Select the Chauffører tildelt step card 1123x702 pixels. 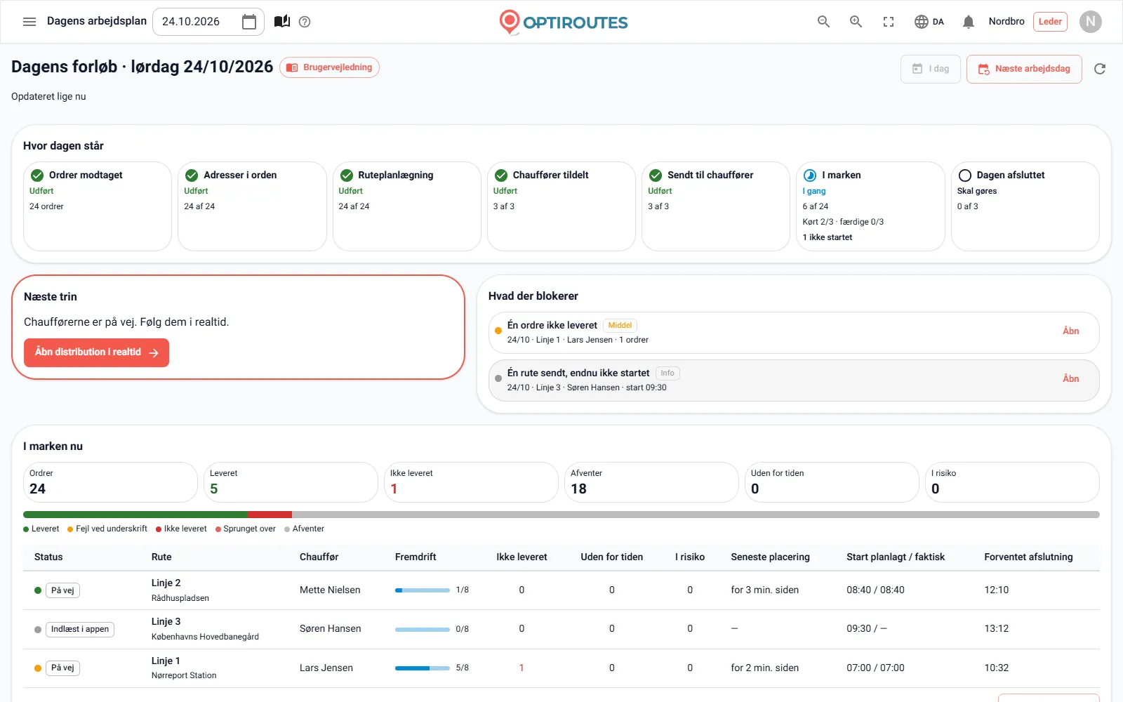tap(561, 206)
